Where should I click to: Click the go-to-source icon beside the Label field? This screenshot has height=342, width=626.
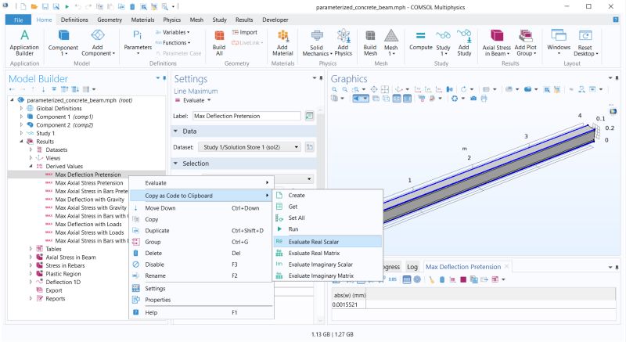pyautogui.click(x=309, y=116)
